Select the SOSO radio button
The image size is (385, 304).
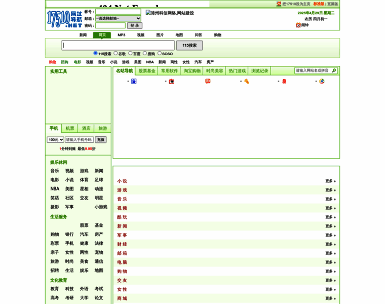click(160, 53)
